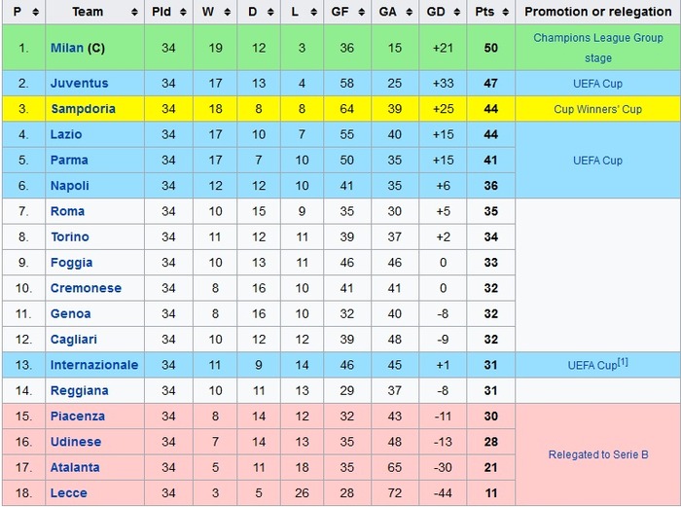The image size is (681, 507).
Task: Click the Cup Winners' Cup link
Action: tap(598, 109)
